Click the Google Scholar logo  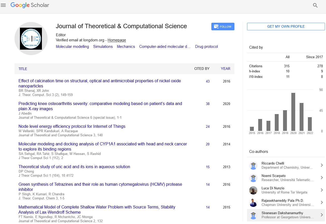point(30,5)
